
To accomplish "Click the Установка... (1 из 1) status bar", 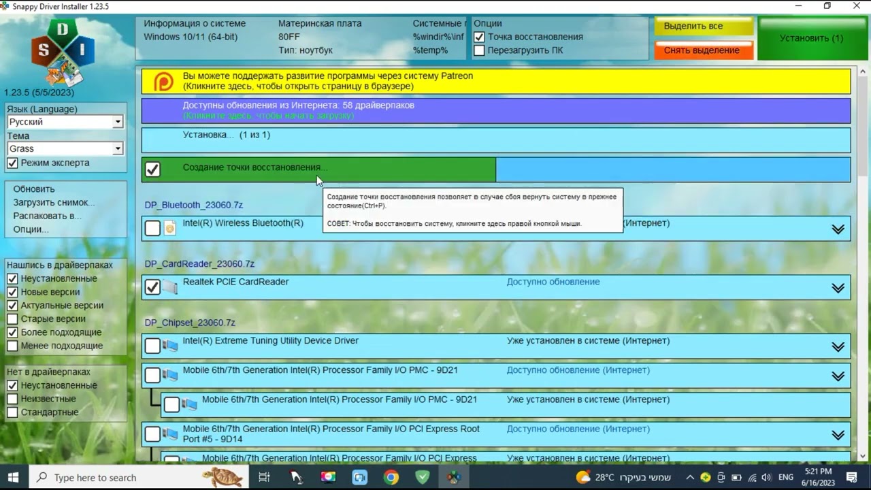I will point(496,140).
